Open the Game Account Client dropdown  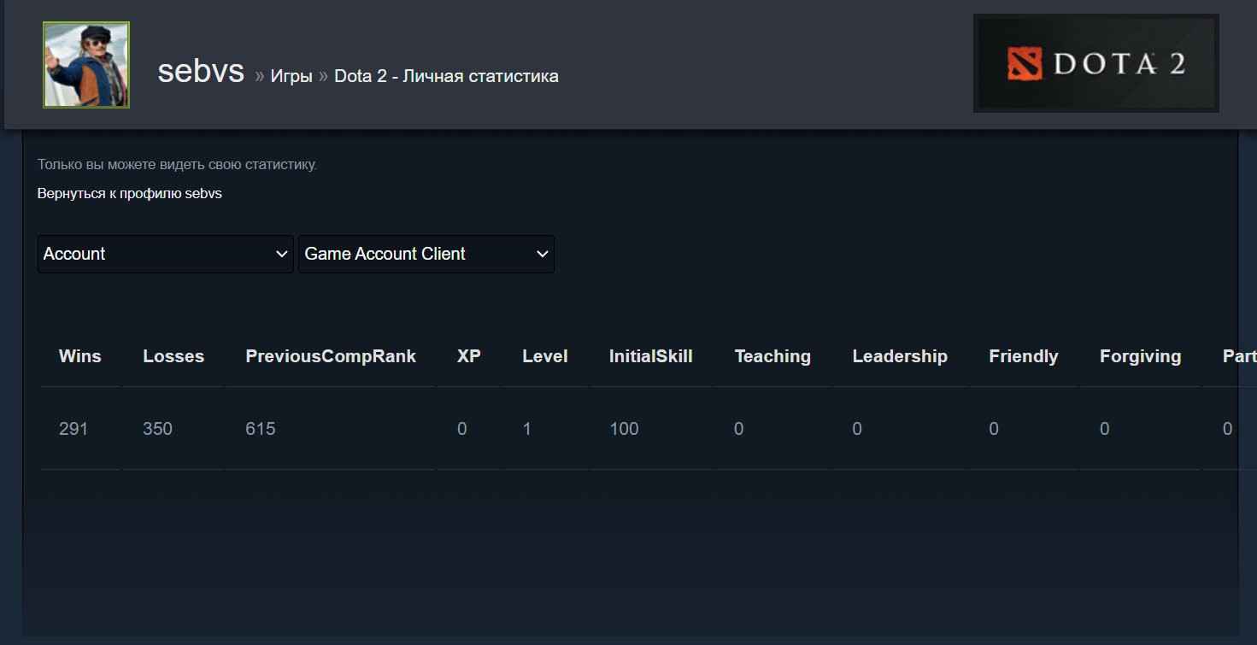pyautogui.click(x=426, y=254)
